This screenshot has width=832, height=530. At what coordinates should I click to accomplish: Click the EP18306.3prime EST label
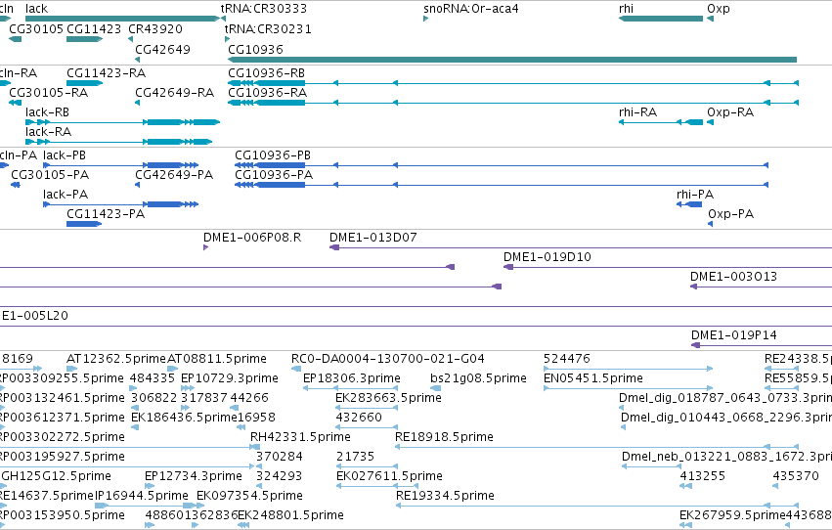pos(352,378)
